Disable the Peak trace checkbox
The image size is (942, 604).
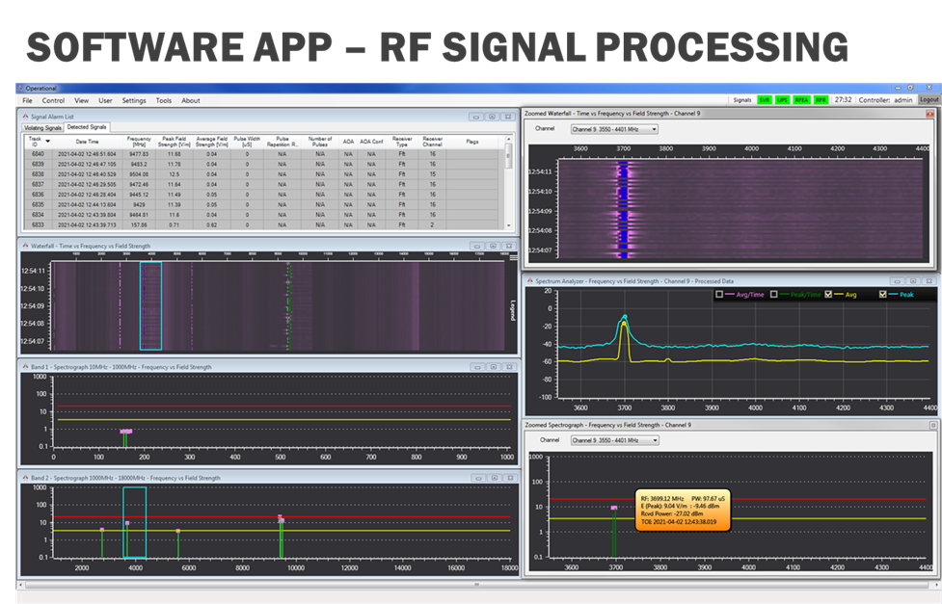(x=881, y=294)
